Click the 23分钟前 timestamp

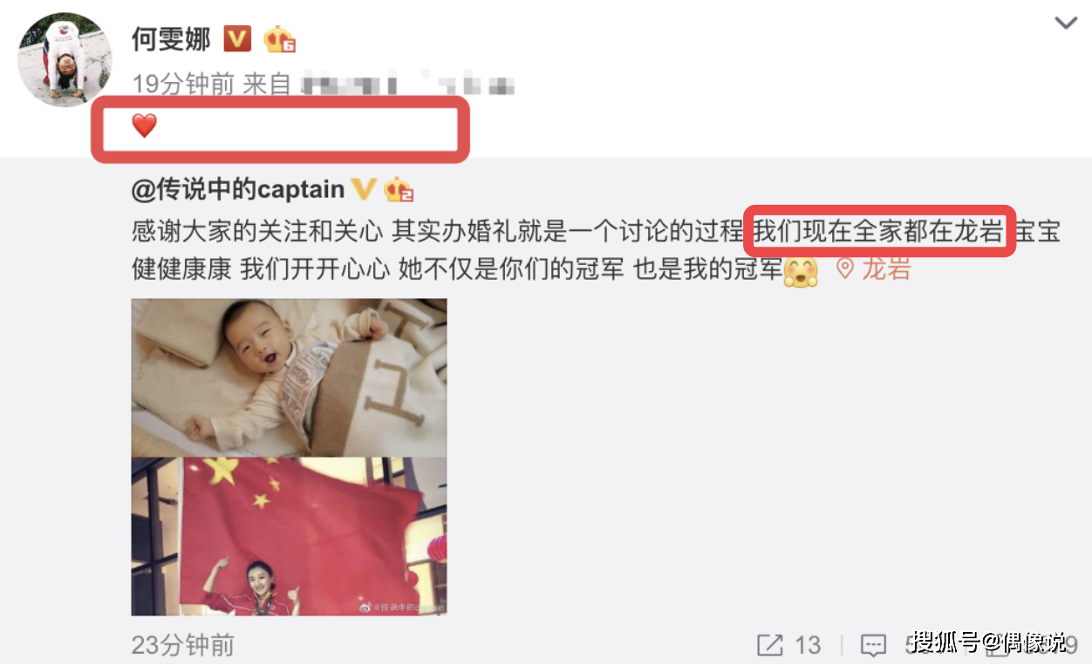coord(183,645)
